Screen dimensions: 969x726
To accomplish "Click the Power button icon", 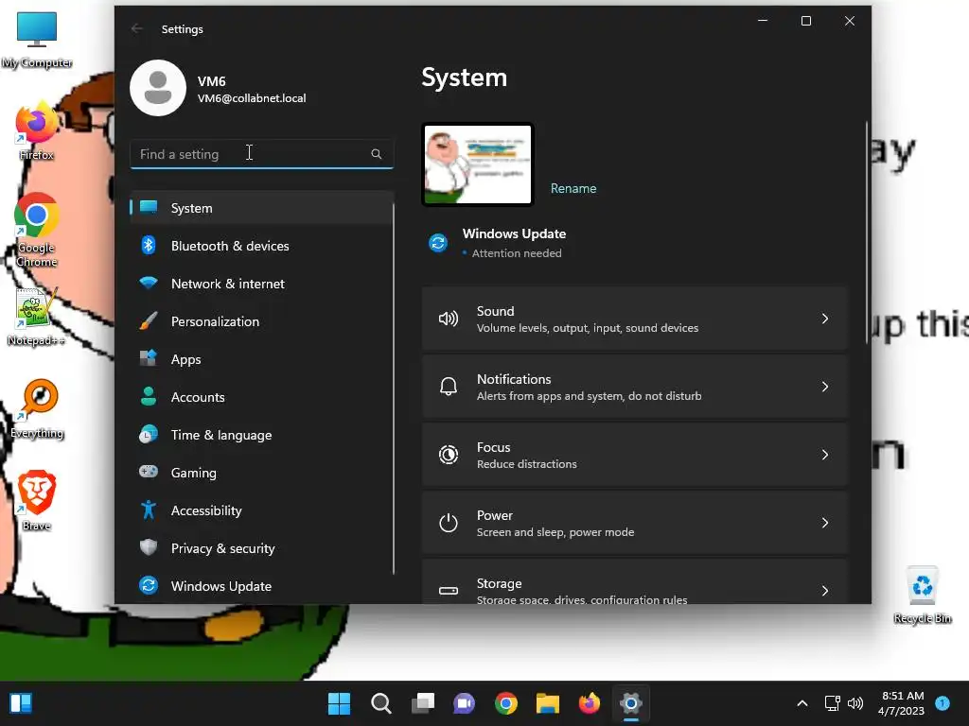I will [449, 523].
